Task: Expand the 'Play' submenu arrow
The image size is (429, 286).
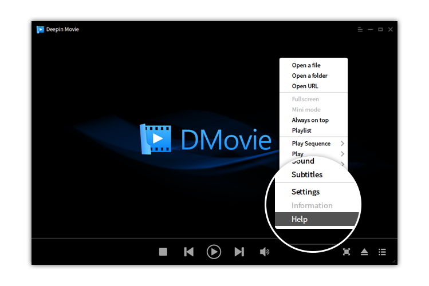Action: click(x=343, y=154)
